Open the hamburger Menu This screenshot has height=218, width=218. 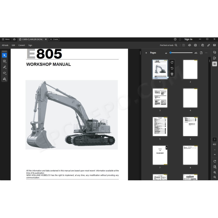click(x=6, y=39)
